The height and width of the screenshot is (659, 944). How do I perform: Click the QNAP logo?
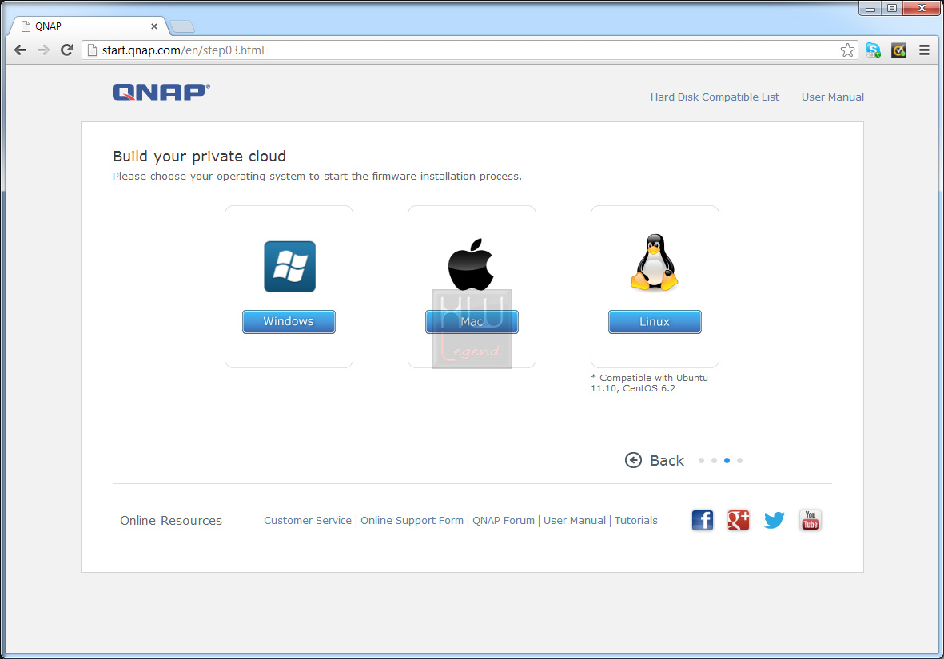click(x=161, y=92)
